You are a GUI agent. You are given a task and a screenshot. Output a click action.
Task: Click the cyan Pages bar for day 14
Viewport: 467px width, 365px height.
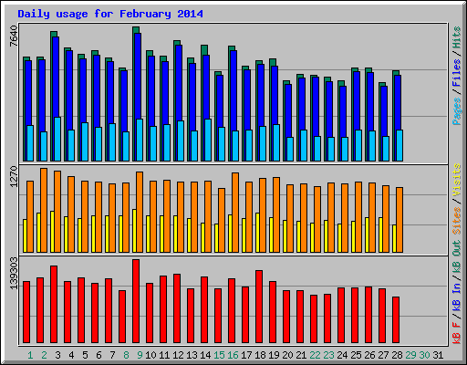click(x=208, y=140)
